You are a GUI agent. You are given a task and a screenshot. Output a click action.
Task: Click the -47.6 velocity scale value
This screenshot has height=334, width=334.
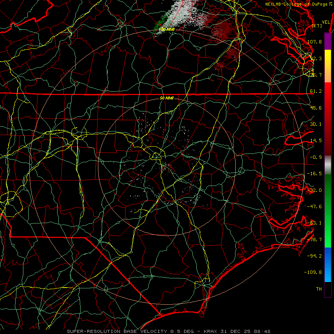(x=314, y=207)
